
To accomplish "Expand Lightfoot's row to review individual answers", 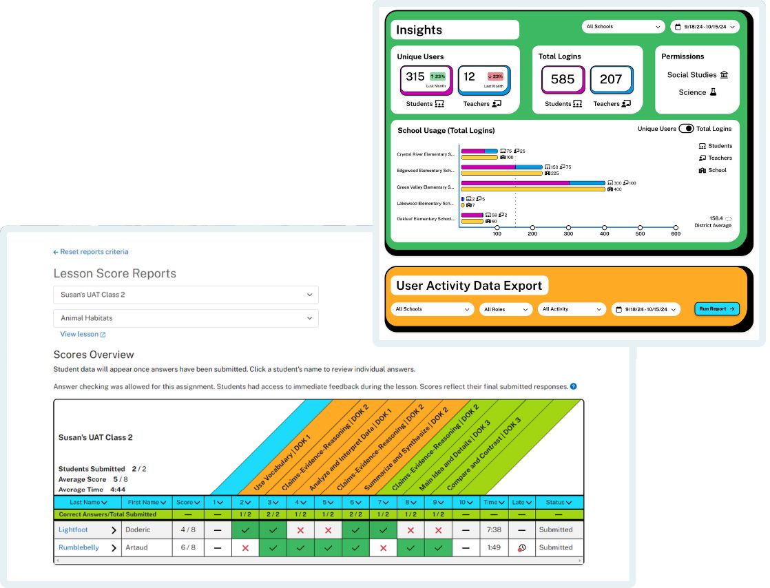I will pos(113,529).
